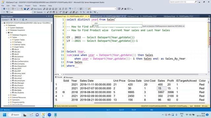The height and width of the screenshot is (118, 211).
Task: Switch to the Messages results tab
Action: [x=68, y=77]
